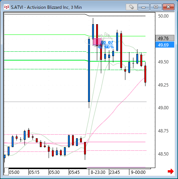This screenshot has height=179, width=178.
Task: Click the 9-00:00 time axis label
Action: 138,172
